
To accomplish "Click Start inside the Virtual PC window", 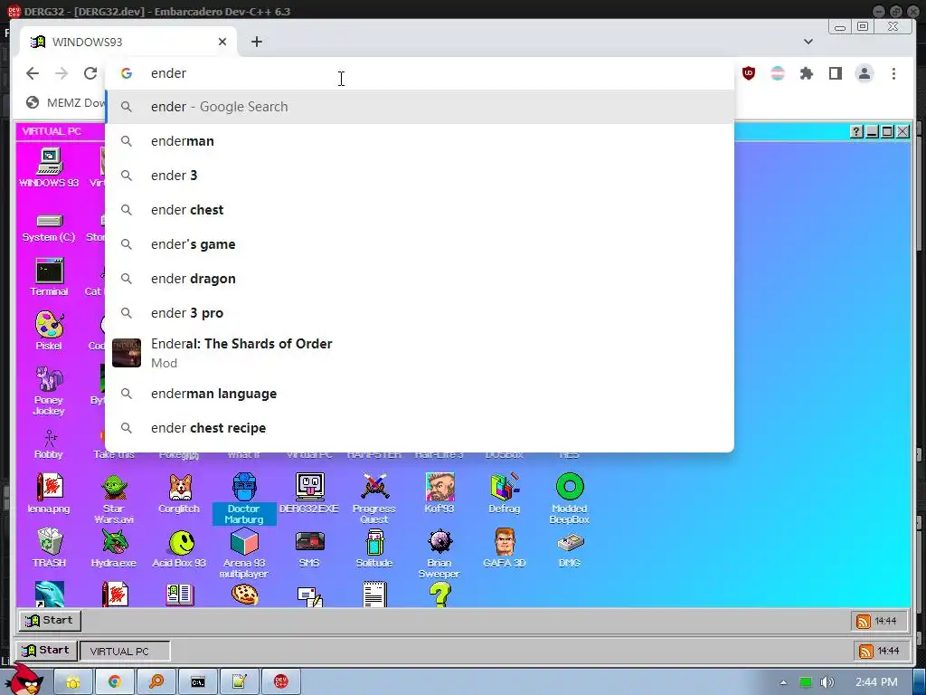I will tap(50, 620).
